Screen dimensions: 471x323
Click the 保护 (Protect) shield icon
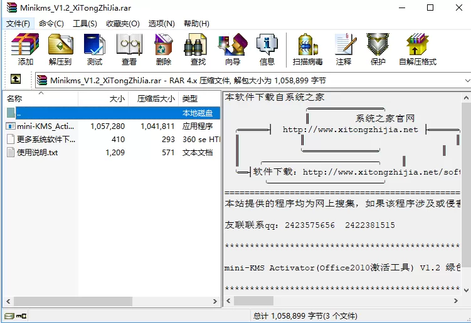tap(378, 49)
